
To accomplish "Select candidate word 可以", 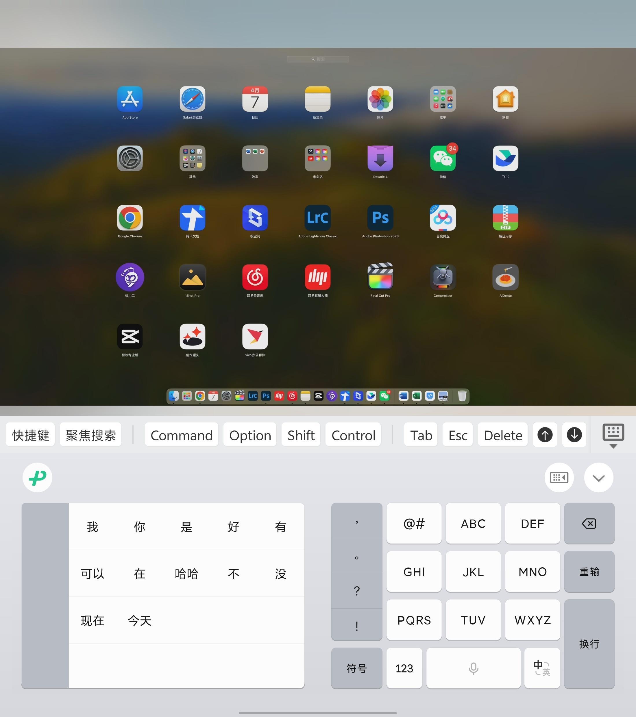I will [92, 574].
